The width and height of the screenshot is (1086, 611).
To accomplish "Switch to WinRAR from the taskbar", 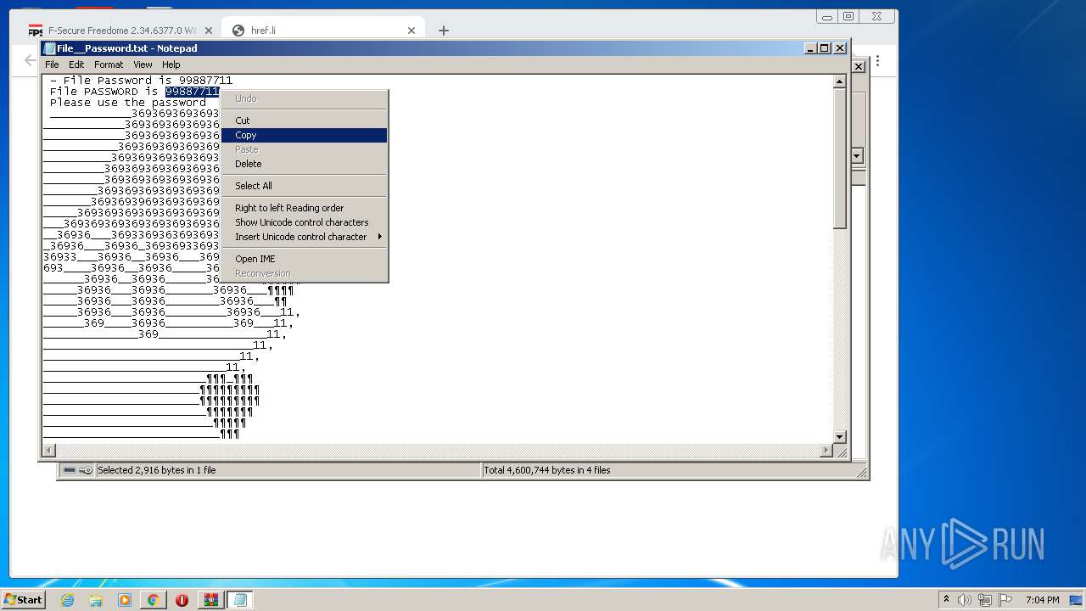I will pos(210,600).
